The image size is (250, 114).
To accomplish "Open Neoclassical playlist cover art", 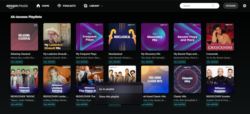I will 122,37.
